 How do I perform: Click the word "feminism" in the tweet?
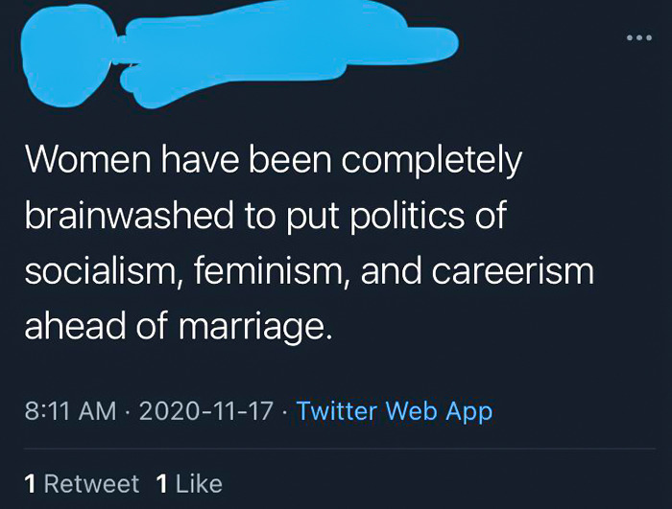click(263, 270)
